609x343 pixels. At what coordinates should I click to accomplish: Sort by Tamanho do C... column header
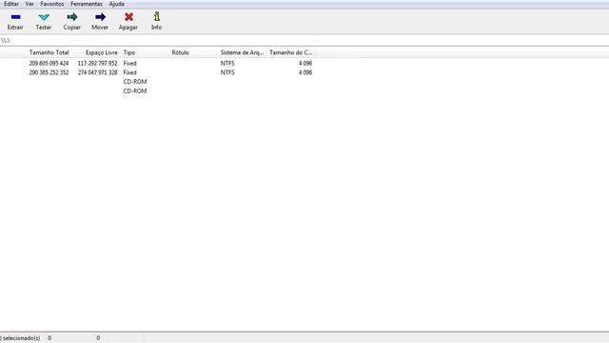290,52
